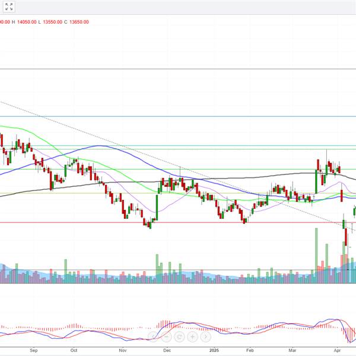Image resolution: width=356 pixels, height=356 pixels.
Task: Click the High value 14050.00
Action: point(27,22)
